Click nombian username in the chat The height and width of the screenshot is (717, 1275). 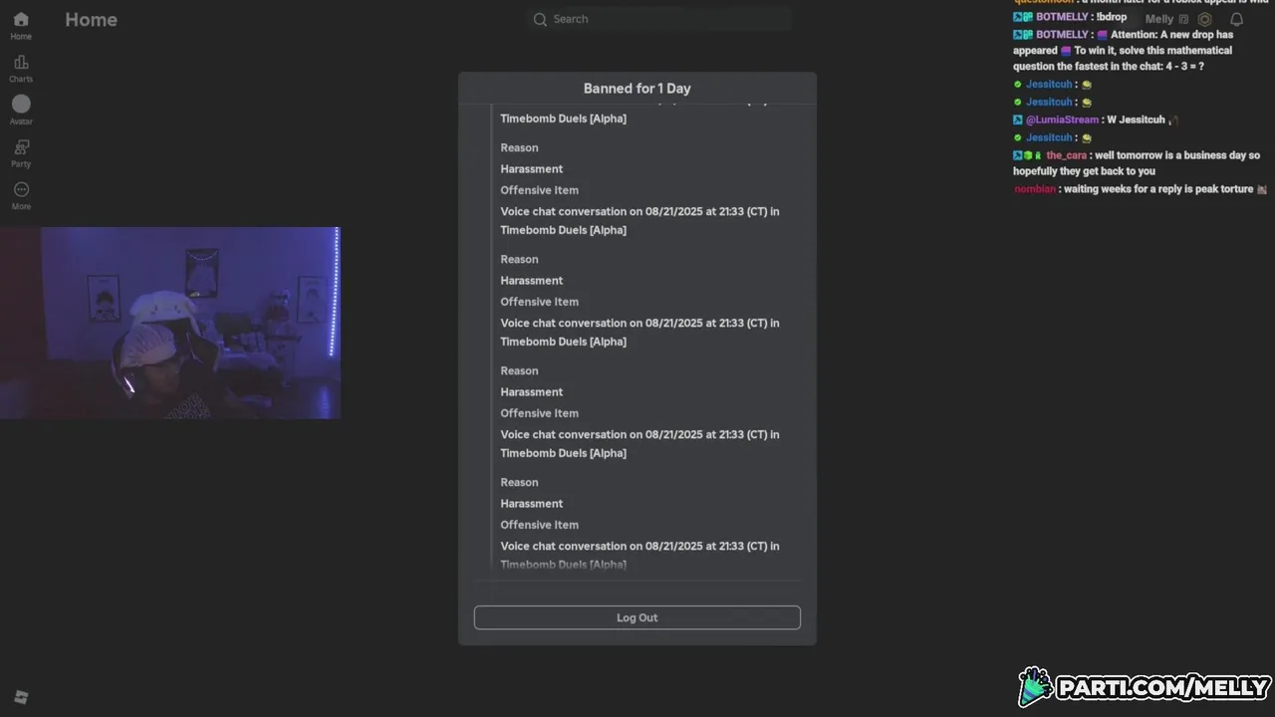[x=1034, y=189]
